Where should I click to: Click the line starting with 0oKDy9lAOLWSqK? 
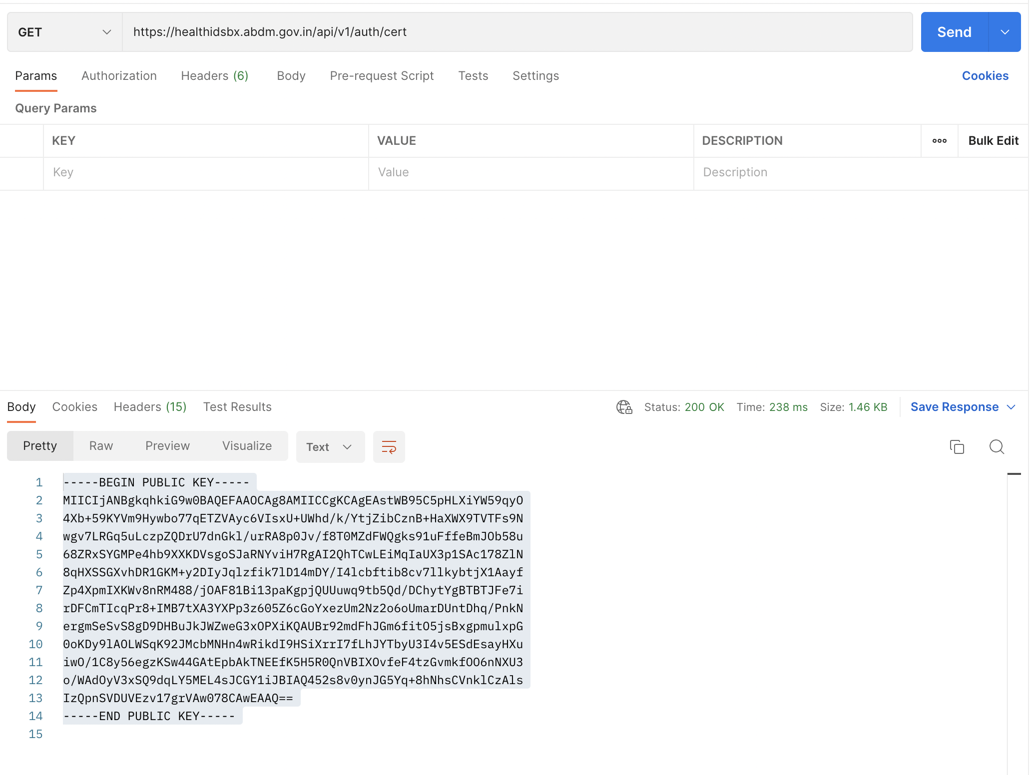click(293, 644)
